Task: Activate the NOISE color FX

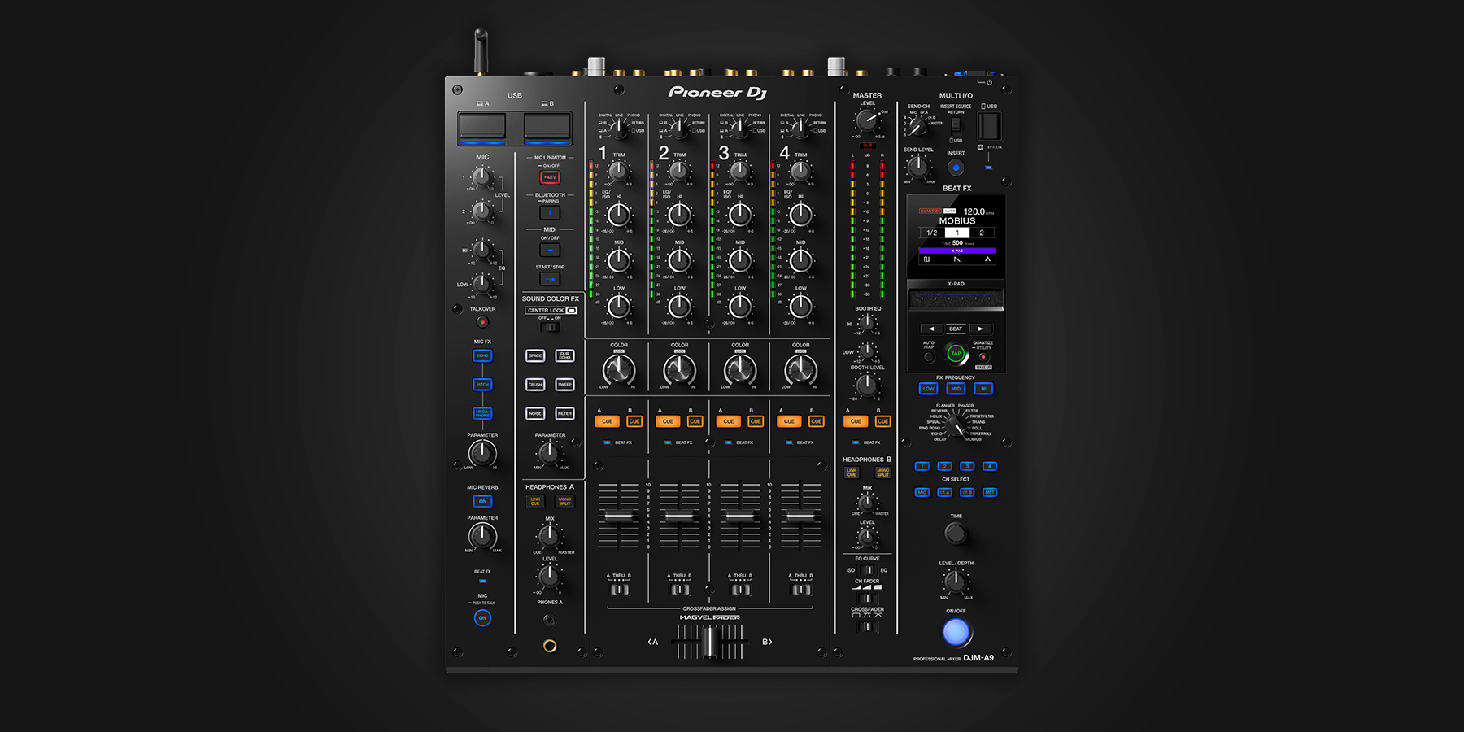Action: click(x=535, y=413)
